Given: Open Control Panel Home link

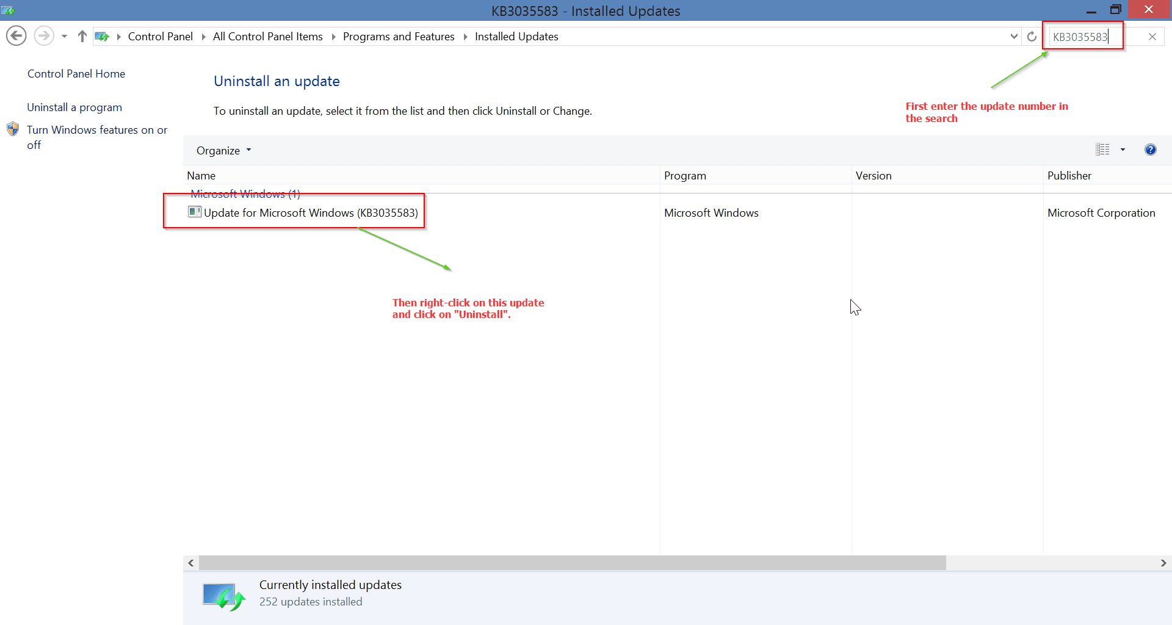Looking at the screenshot, I should coord(76,74).
